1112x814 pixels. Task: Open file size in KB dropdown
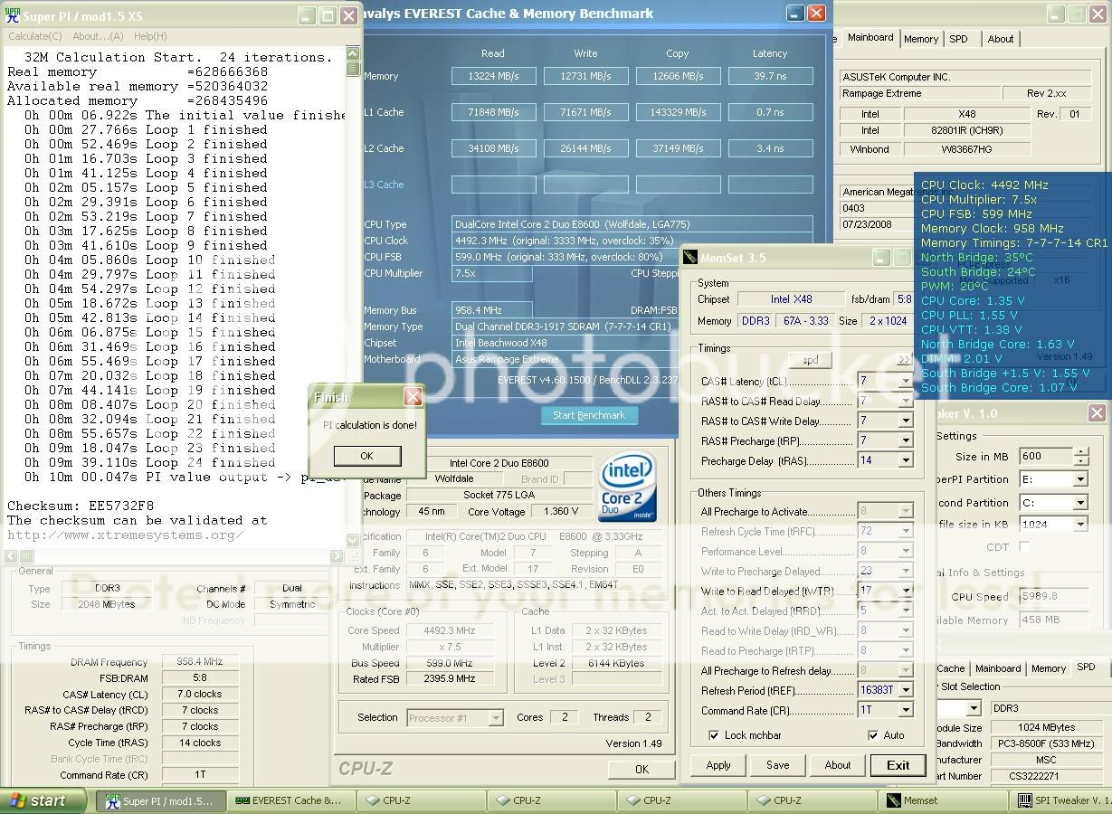coord(1080,525)
